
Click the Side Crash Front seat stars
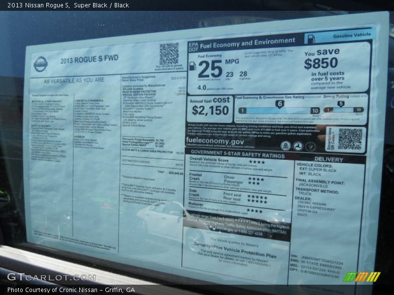(x=257, y=197)
